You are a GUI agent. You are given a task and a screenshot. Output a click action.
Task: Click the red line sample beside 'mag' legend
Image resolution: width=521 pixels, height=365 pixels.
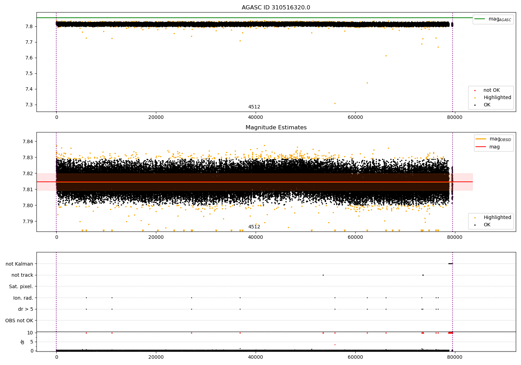pos(481,147)
